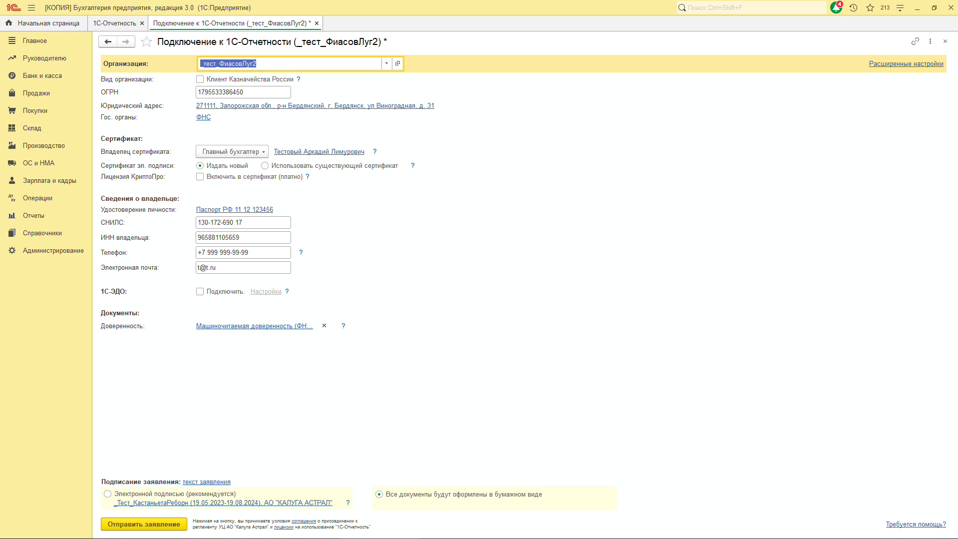Show help next to existing certificate option
958x539 pixels.
(x=413, y=165)
